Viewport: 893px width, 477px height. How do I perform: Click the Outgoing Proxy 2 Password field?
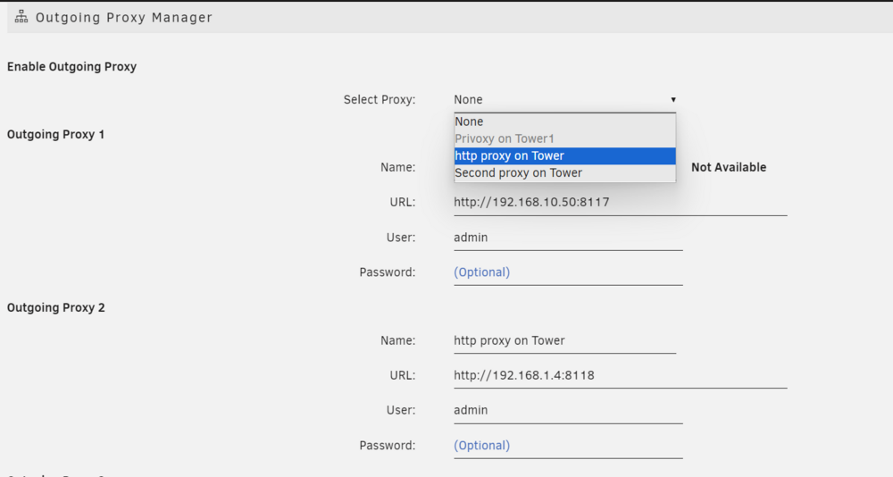pyautogui.click(x=568, y=446)
